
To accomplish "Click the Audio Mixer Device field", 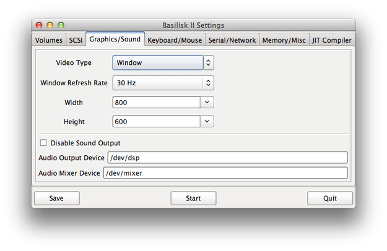I will 225,173.
